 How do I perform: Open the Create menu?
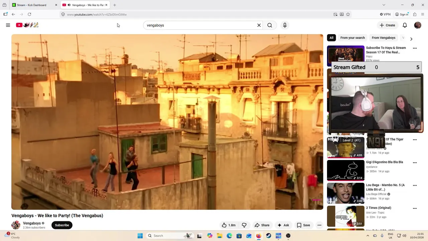[387, 25]
